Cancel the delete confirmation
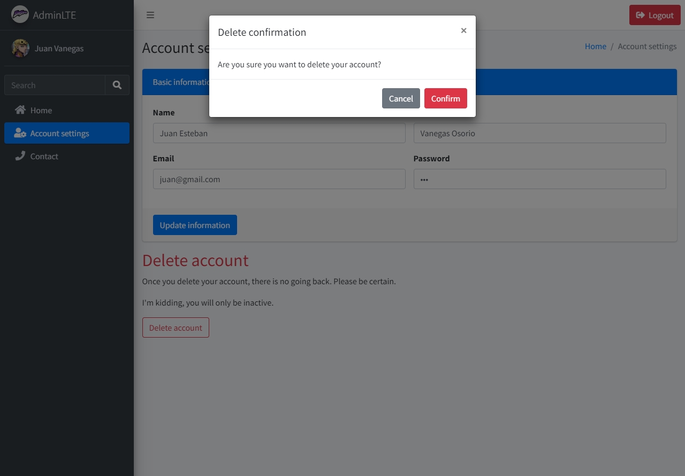This screenshot has height=476, width=685. pos(401,98)
